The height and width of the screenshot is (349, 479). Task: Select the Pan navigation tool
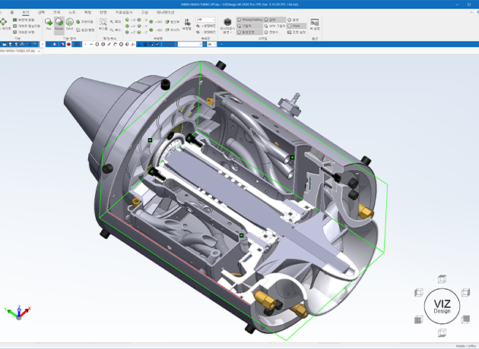(47, 24)
